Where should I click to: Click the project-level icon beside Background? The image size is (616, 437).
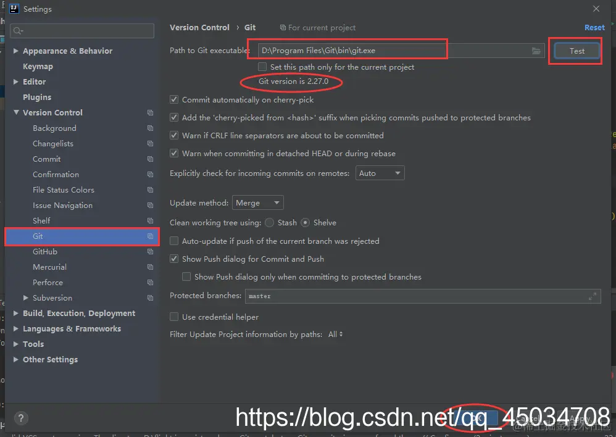click(x=150, y=128)
